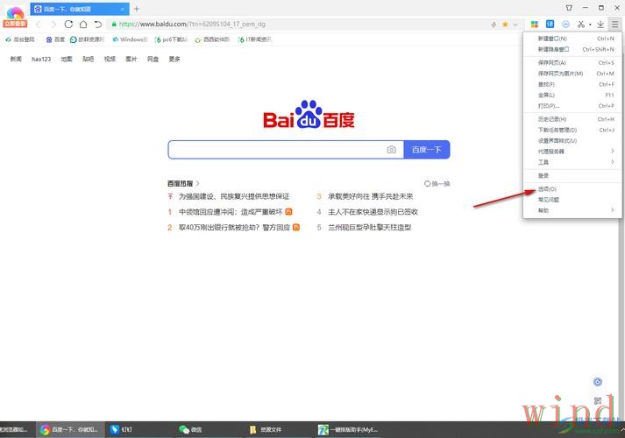Open the browser main menu hamburger icon
This screenshot has width=625, height=438.
pyautogui.click(x=615, y=25)
